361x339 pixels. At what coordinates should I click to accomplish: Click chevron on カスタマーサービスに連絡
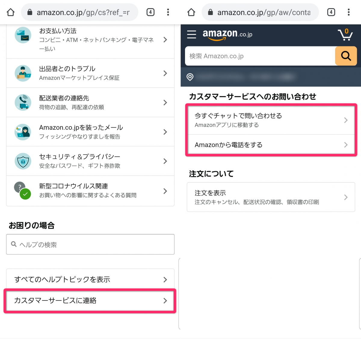(165, 300)
